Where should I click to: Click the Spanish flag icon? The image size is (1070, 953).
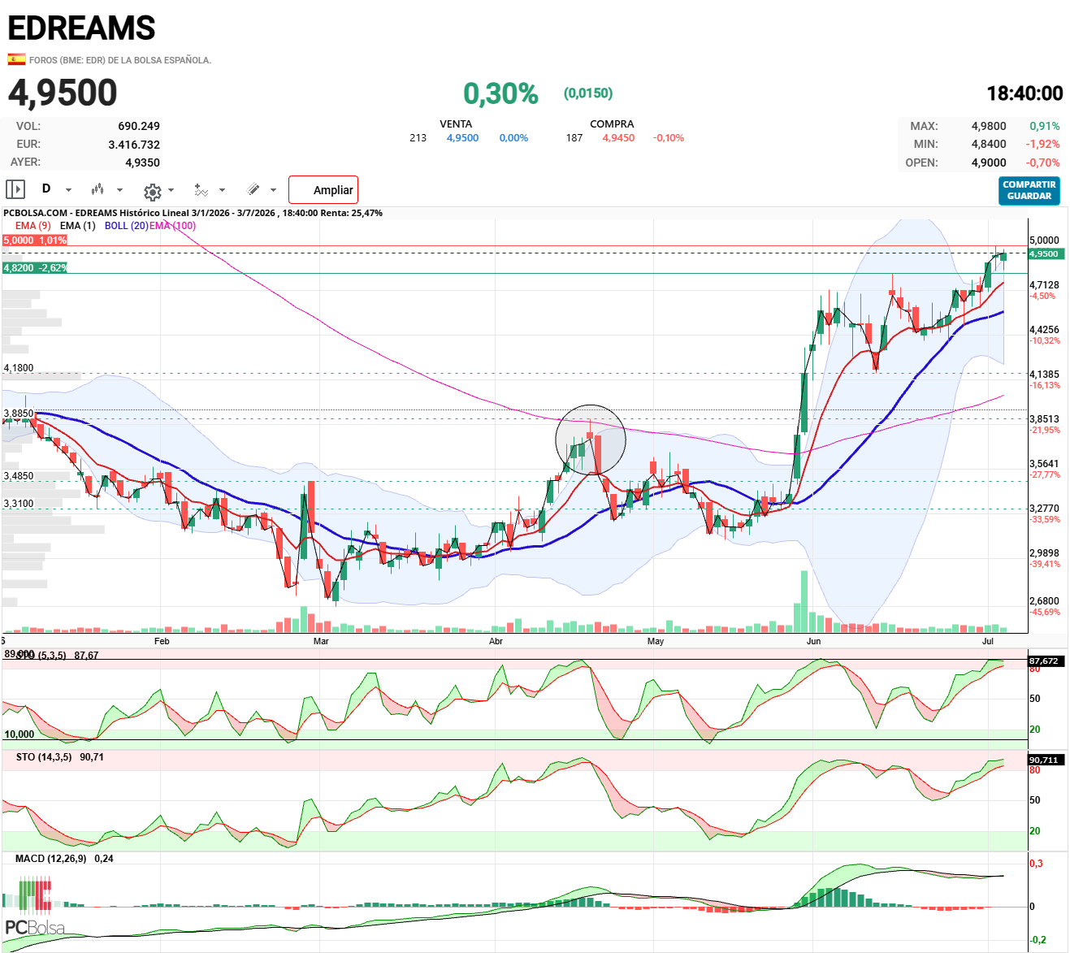click(16, 58)
